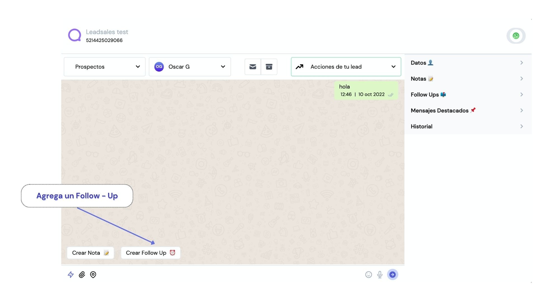Click the OG avatar badge

point(159,67)
